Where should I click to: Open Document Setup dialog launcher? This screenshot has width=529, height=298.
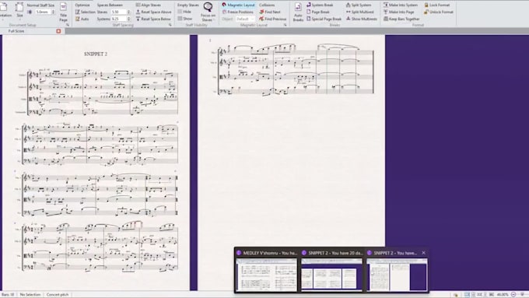pos(67,25)
